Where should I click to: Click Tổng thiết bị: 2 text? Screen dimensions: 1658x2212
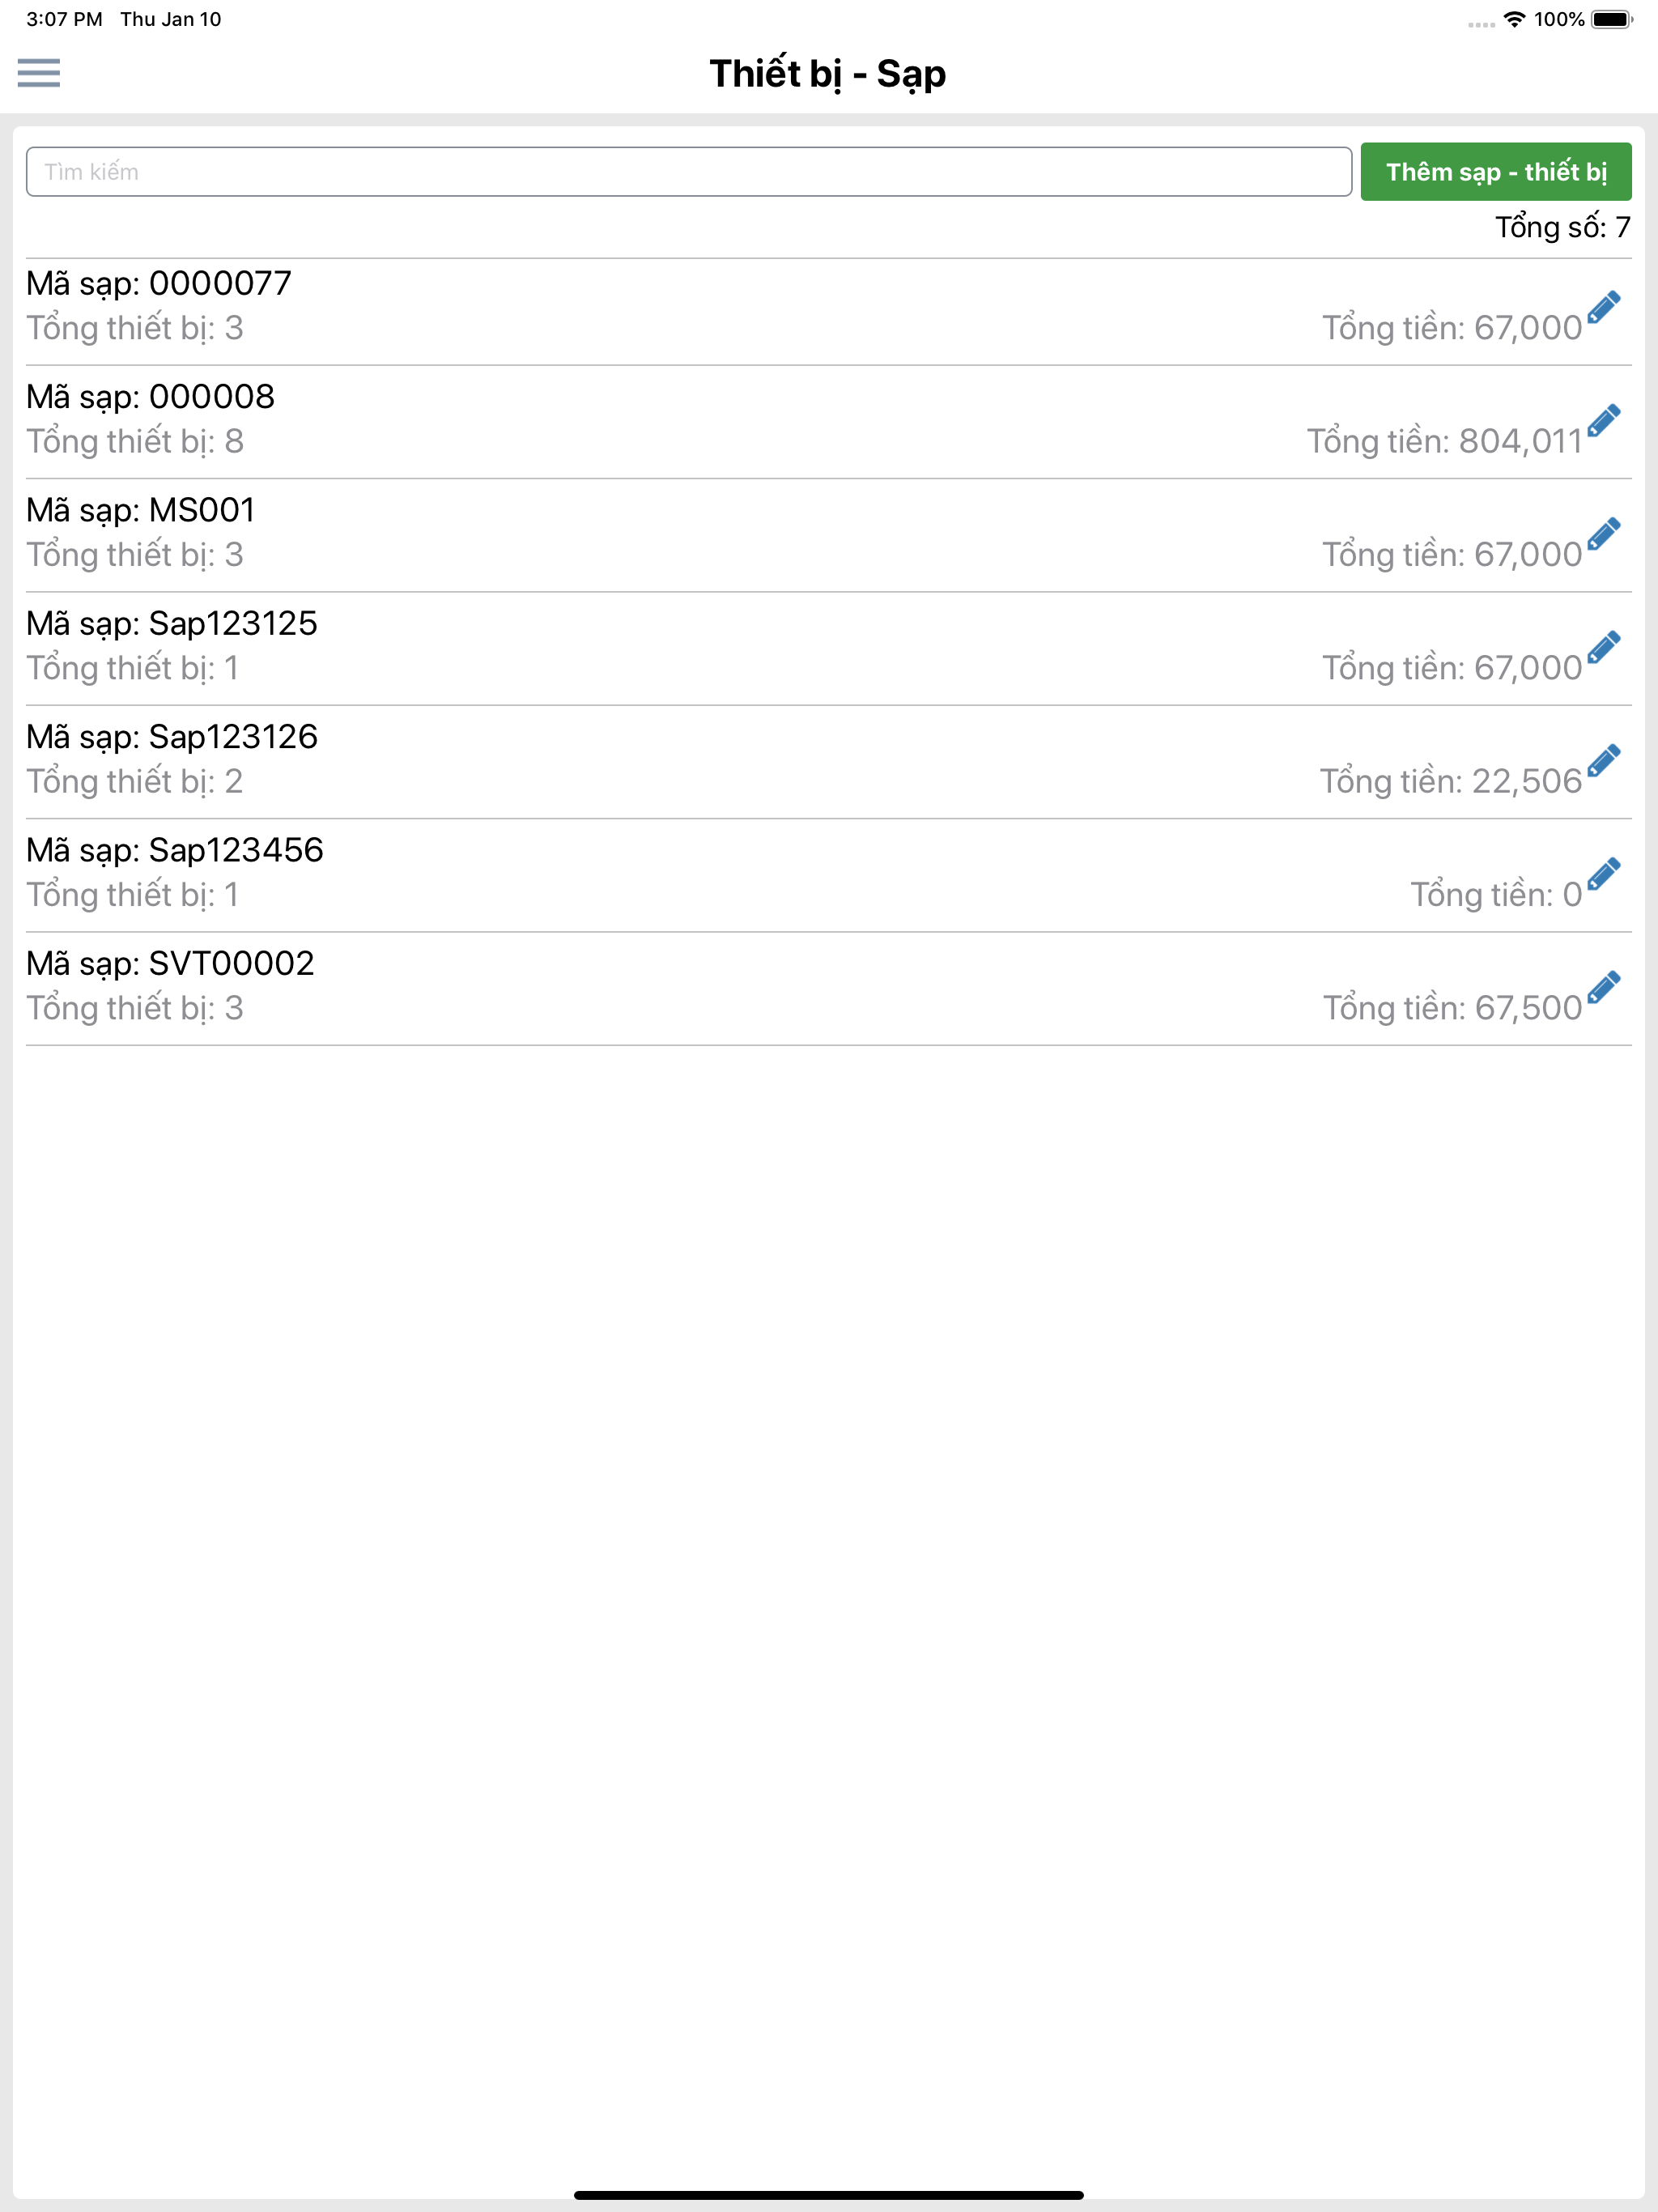pos(135,781)
